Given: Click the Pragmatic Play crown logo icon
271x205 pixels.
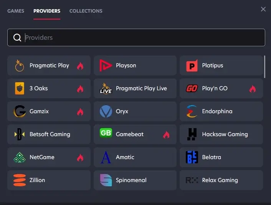Looking at the screenshot, I should click(20, 65).
